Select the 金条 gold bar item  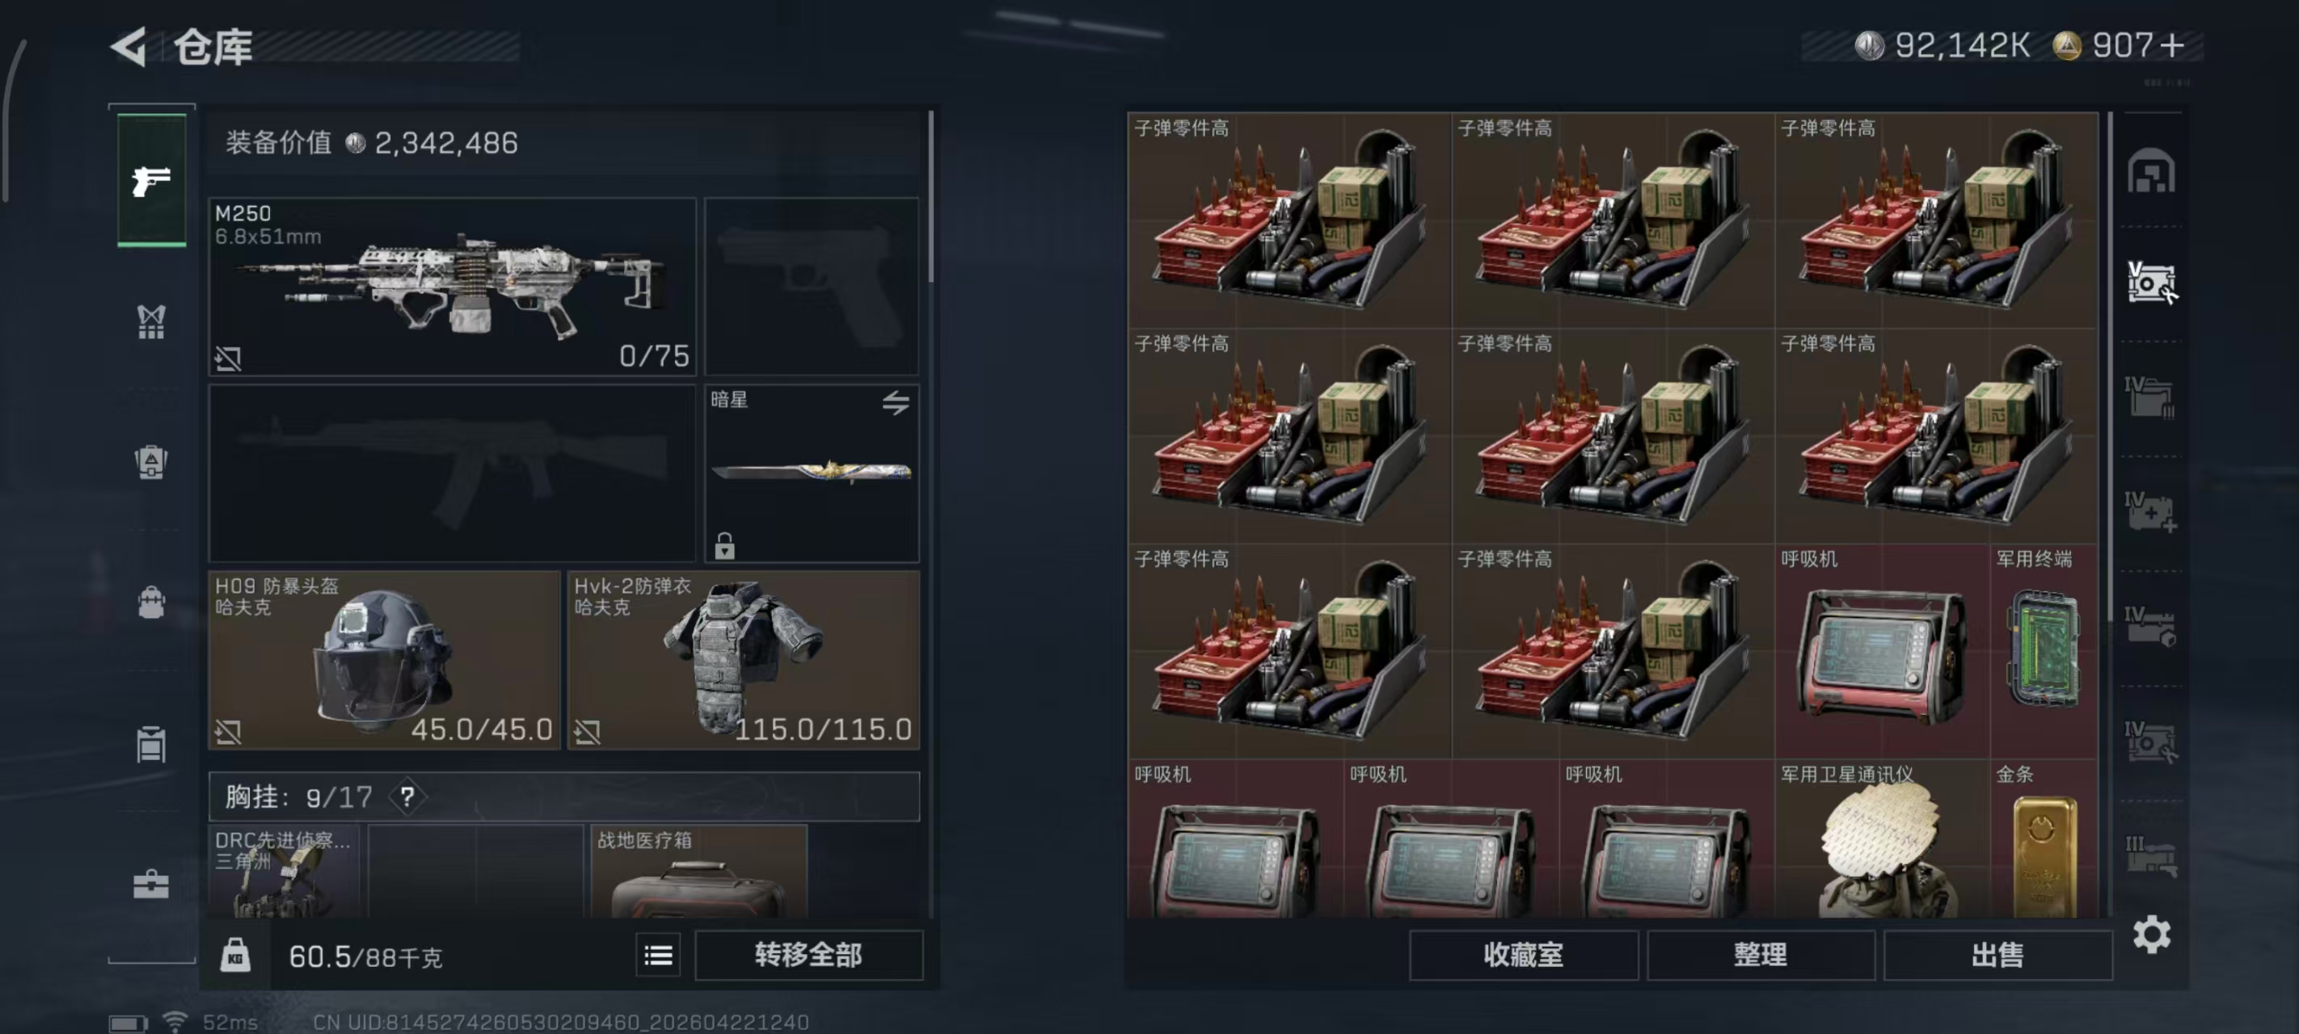point(2044,839)
